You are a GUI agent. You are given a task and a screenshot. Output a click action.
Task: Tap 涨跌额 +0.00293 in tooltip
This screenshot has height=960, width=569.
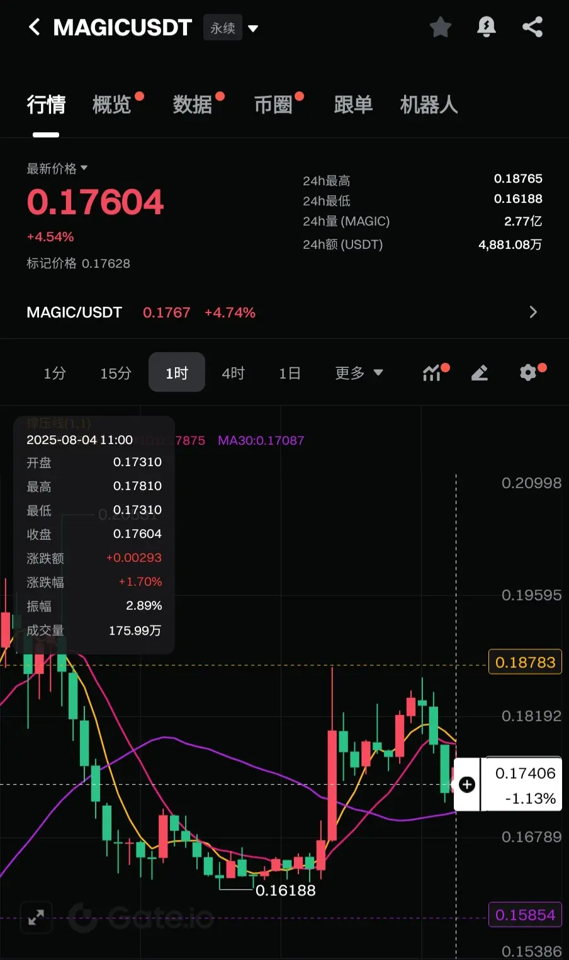pos(134,557)
